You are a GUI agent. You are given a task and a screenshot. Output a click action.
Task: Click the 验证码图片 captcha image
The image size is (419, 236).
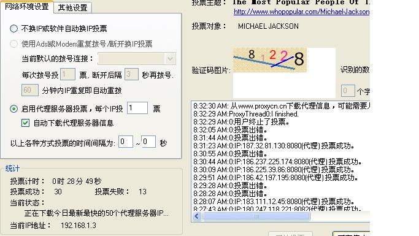[270, 60]
